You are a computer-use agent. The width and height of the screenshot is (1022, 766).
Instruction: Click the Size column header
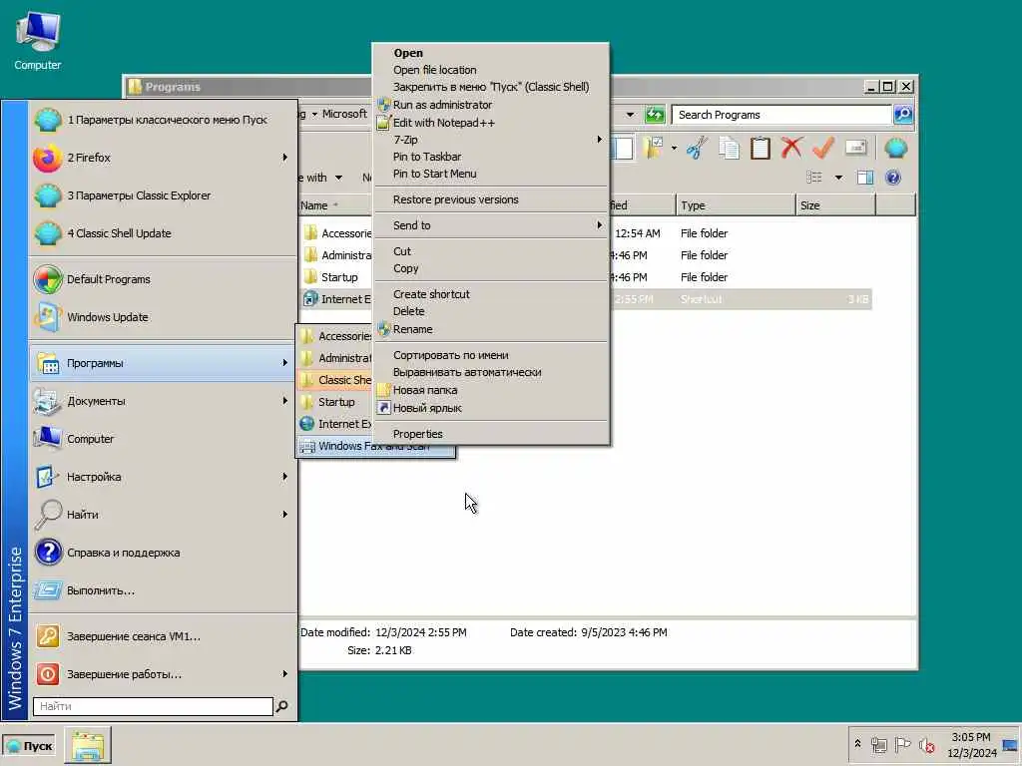click(x=835, y=205)
